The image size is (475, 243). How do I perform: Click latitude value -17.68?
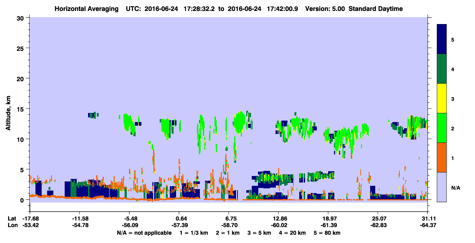tap(30, 219)
